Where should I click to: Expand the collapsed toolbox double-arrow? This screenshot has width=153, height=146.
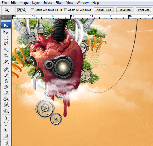[3, 17]
